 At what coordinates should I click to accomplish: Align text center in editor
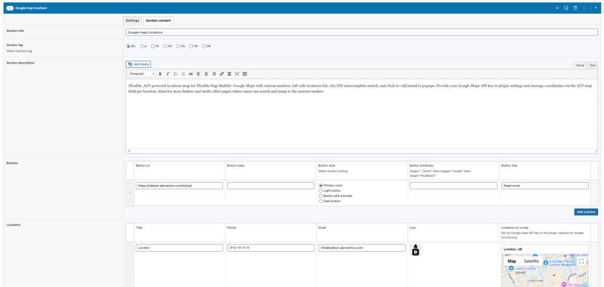206,74
